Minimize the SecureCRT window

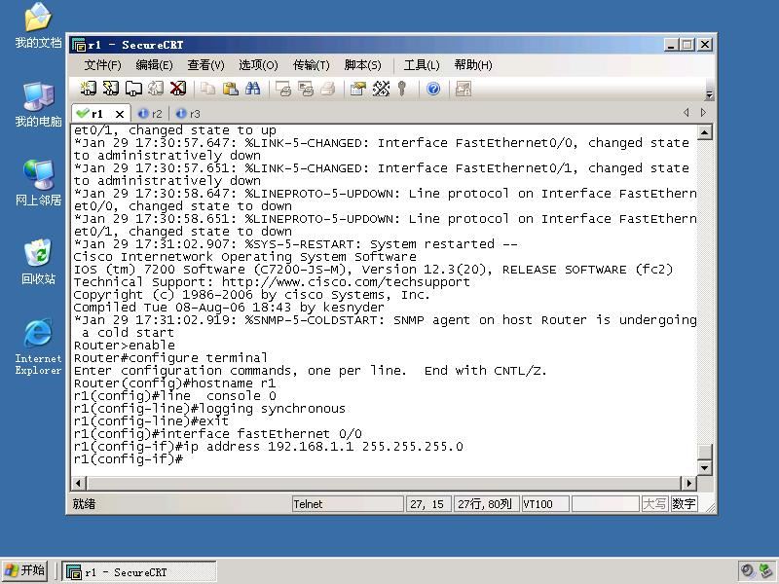coord(671,45)
